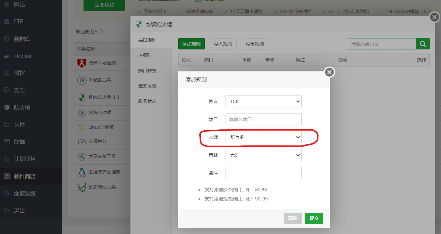Click the 备注 column header in rules table

[x=301, y=60]
